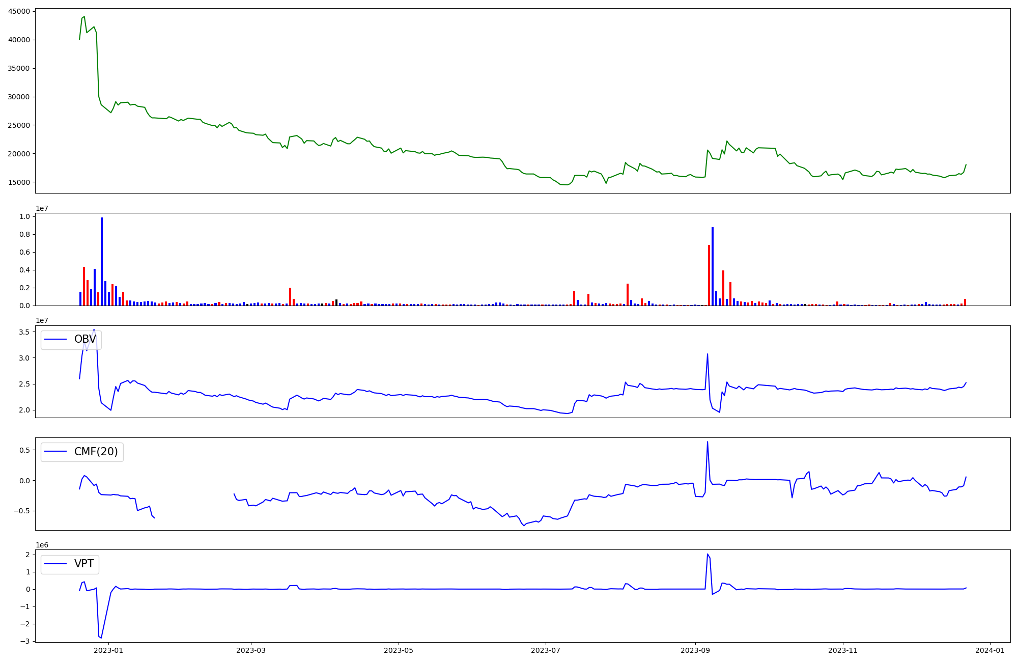Click the VPT lowest trough point
The height and width of the screenshot is (662, 1018).
point(101,638)
